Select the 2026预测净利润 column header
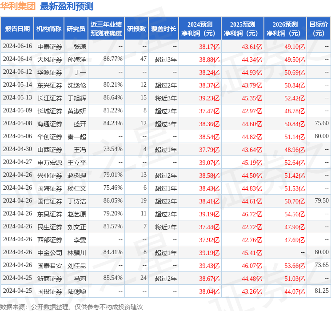This screenshot has height=311, width=331. [x=285, y=29]
